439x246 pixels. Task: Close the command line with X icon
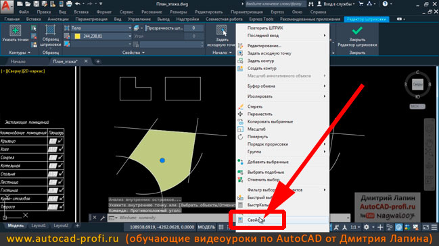(95, 218)
